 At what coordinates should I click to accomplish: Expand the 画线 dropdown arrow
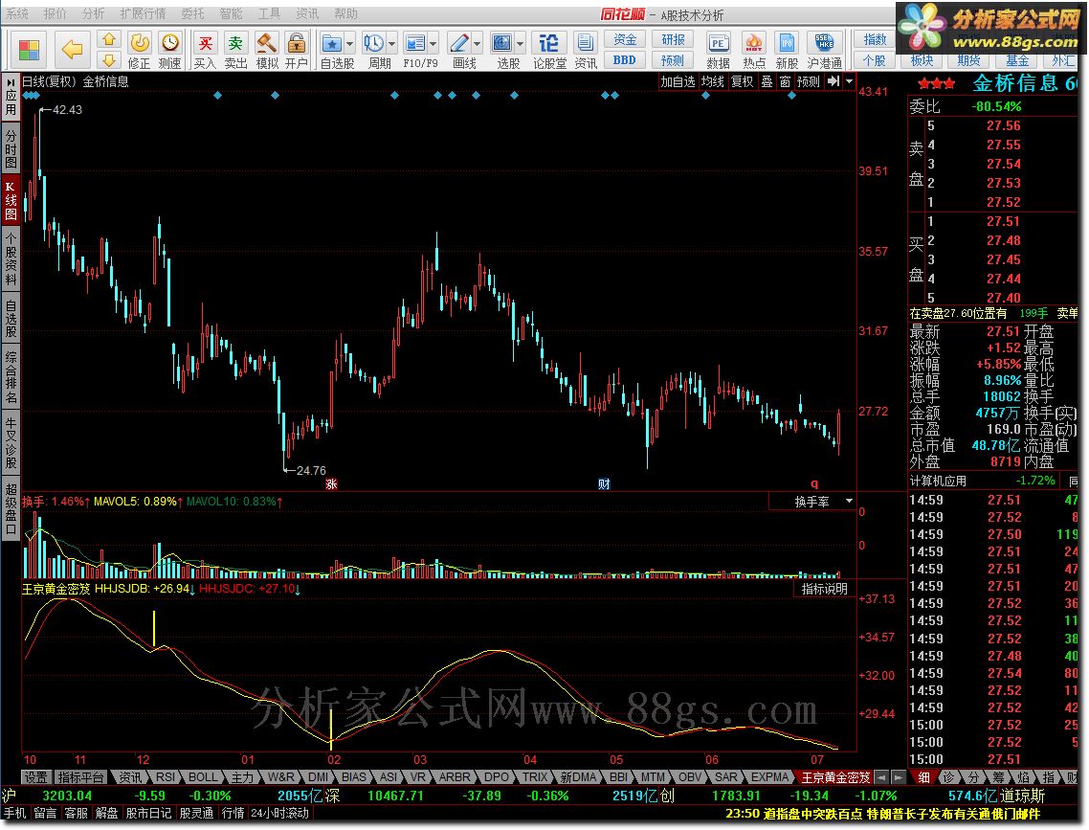tap(478, 44)
